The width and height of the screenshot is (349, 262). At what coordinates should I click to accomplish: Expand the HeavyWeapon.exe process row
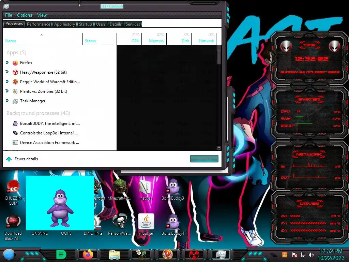[7, 72]
